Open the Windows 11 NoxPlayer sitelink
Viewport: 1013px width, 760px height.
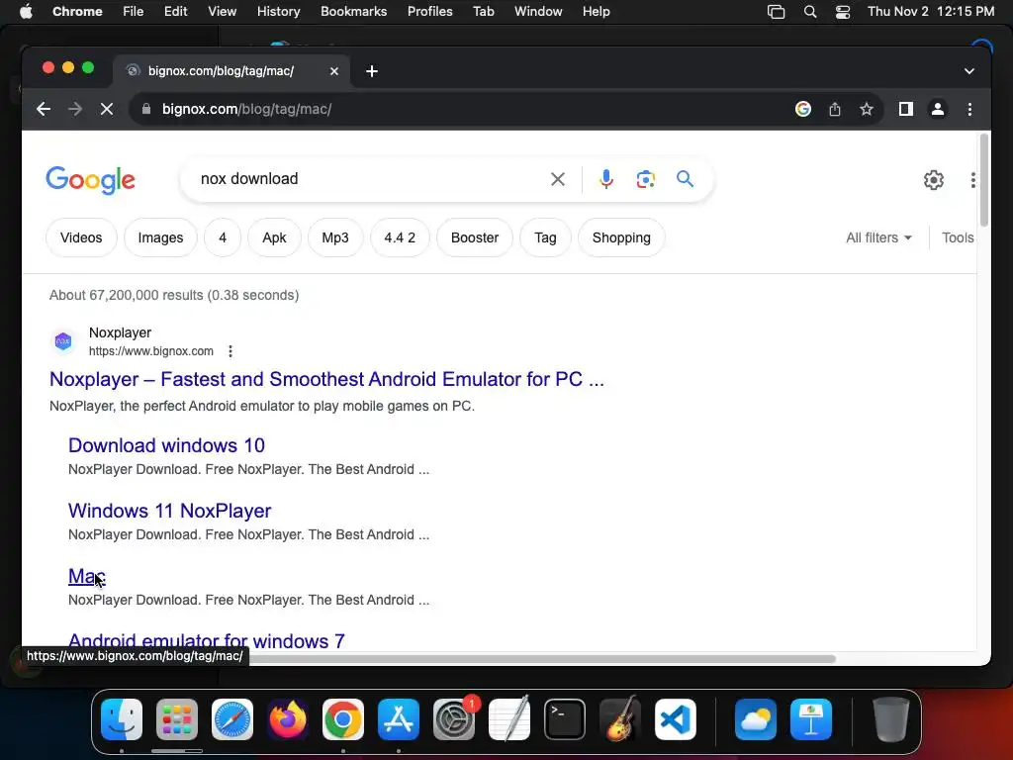pos(169,511)
